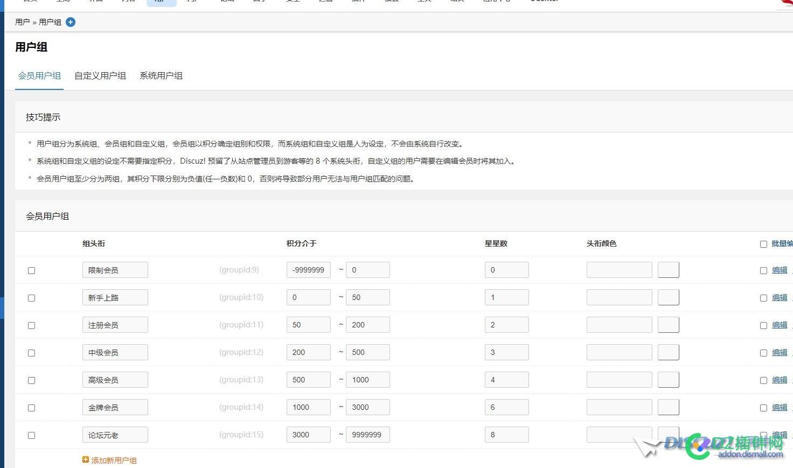Image resolution: width=793 pixels, height=468 pixels.
Task: Click lower credit field of 金牌会员 row
Action: pos(309,407)
